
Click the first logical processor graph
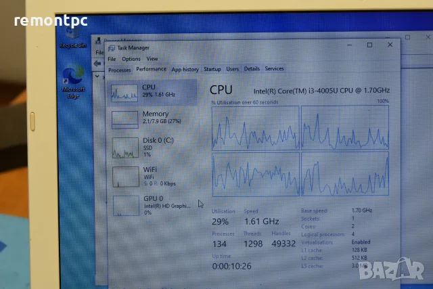[x=256, y=128]
